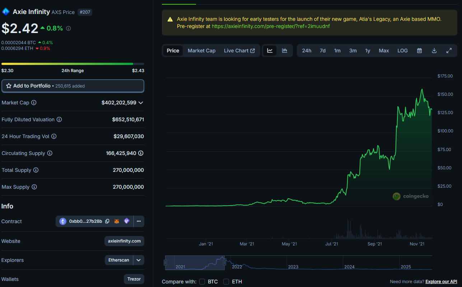462x287 pixels.
Task: Open the 24 Hour Trading Vol info icon
Action: coord(54,136)
